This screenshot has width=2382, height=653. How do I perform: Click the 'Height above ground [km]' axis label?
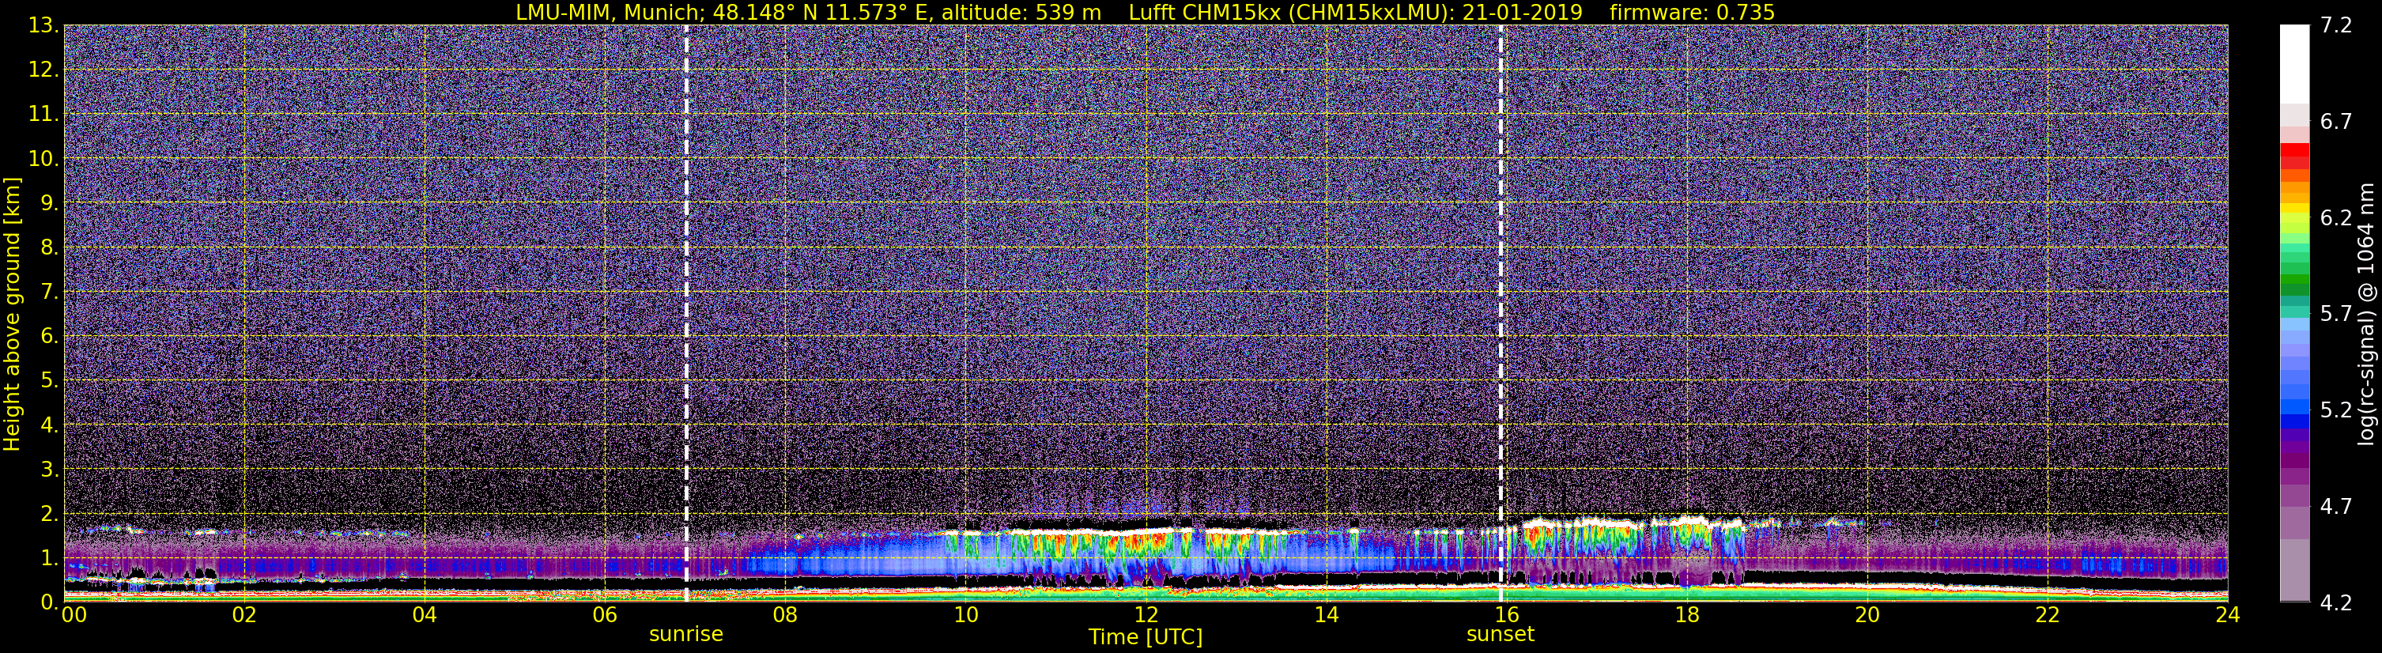[12, 314]
